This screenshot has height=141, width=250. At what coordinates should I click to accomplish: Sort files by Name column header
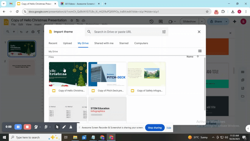(x=190, y=57)
